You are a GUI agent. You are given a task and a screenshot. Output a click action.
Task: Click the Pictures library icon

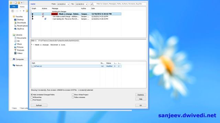15,47
